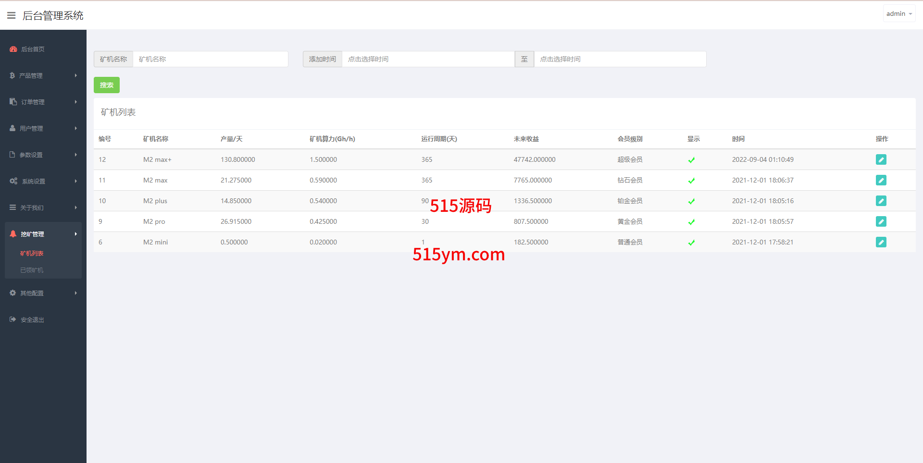Click the edit pencil for M2 plus
This screenshot has width=923, height=463.
point(881,201)
